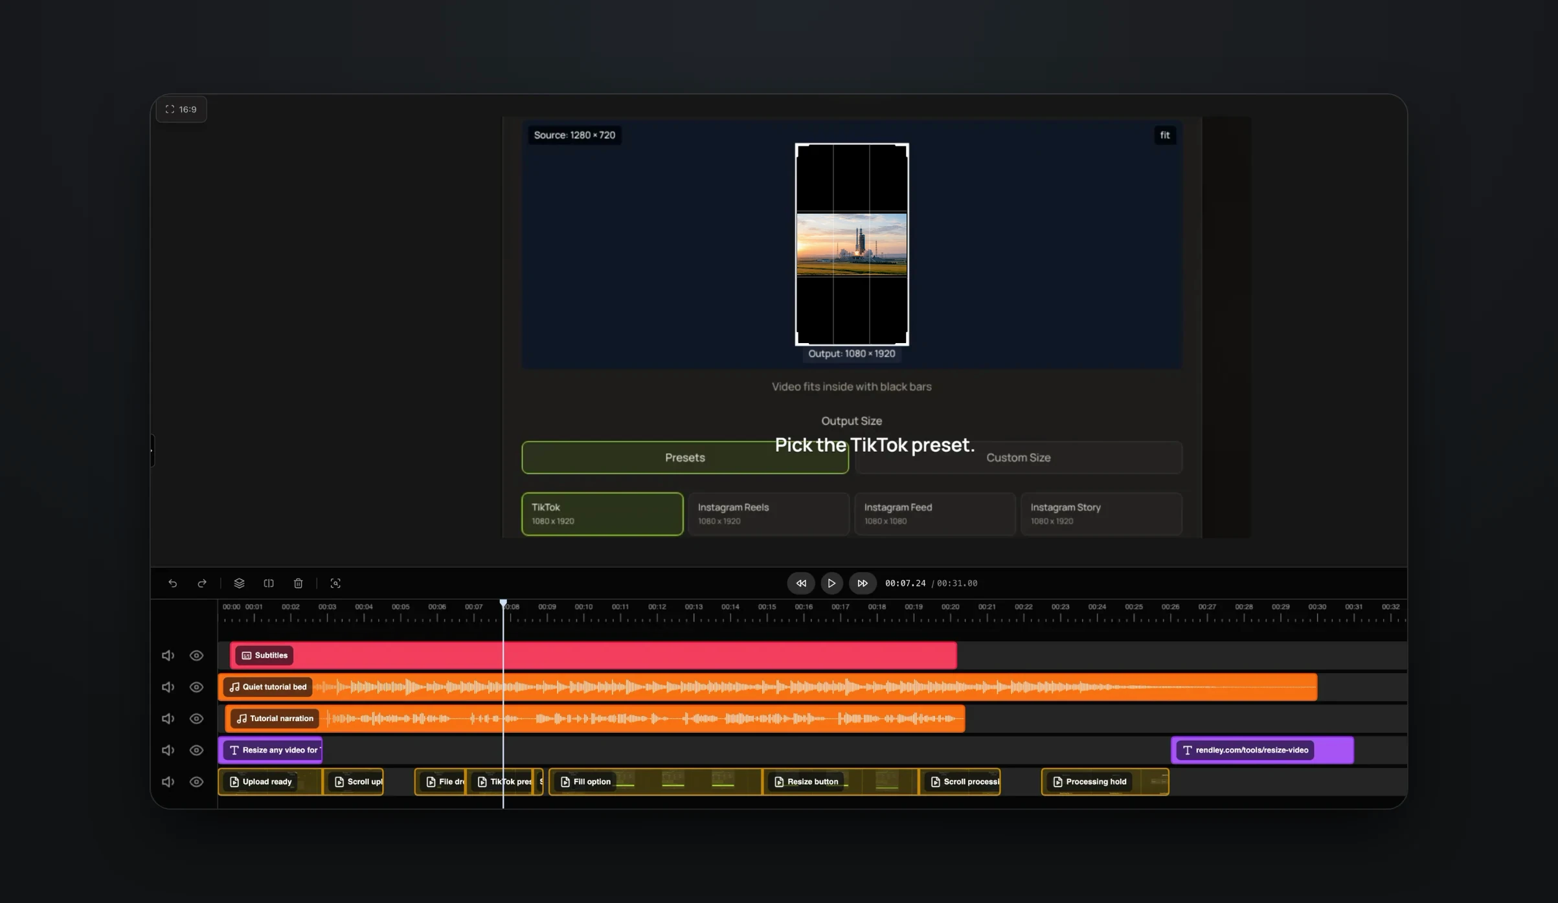1558x903 pixels.
Task: Hide the Subtitles track with eye icon
Action: 196,656
